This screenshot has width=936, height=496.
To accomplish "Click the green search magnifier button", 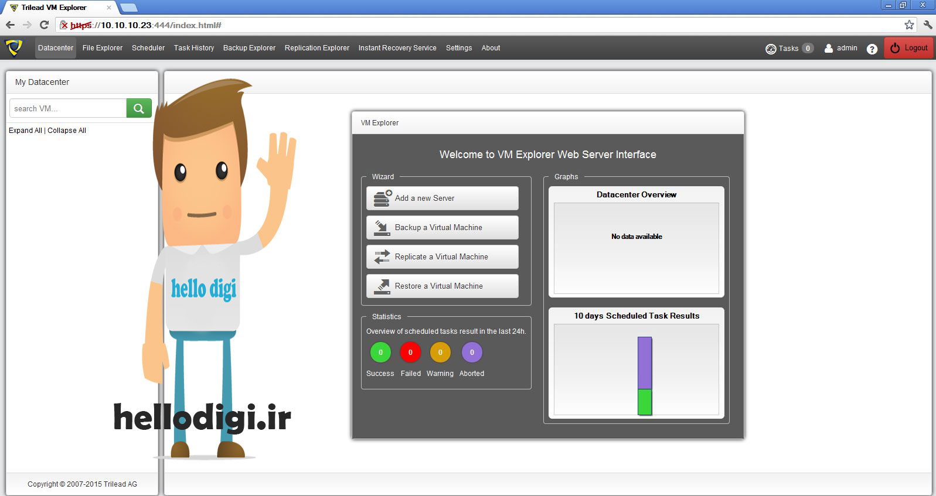I will point(139,108).
